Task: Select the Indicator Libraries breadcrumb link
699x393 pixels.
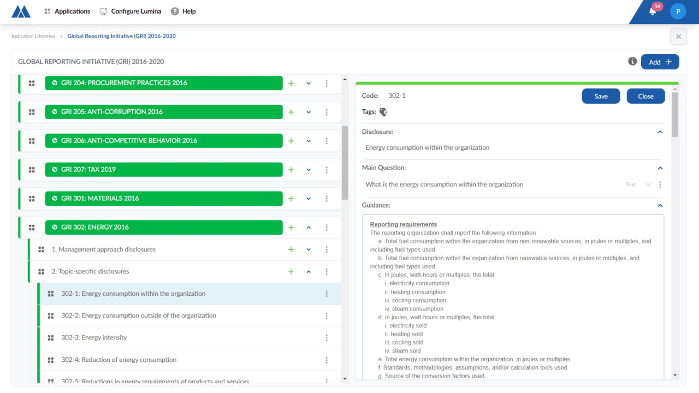Action: [x=32, y=36]
